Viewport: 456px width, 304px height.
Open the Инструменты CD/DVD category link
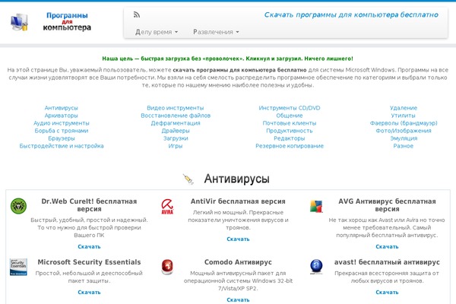coord(290,108)
